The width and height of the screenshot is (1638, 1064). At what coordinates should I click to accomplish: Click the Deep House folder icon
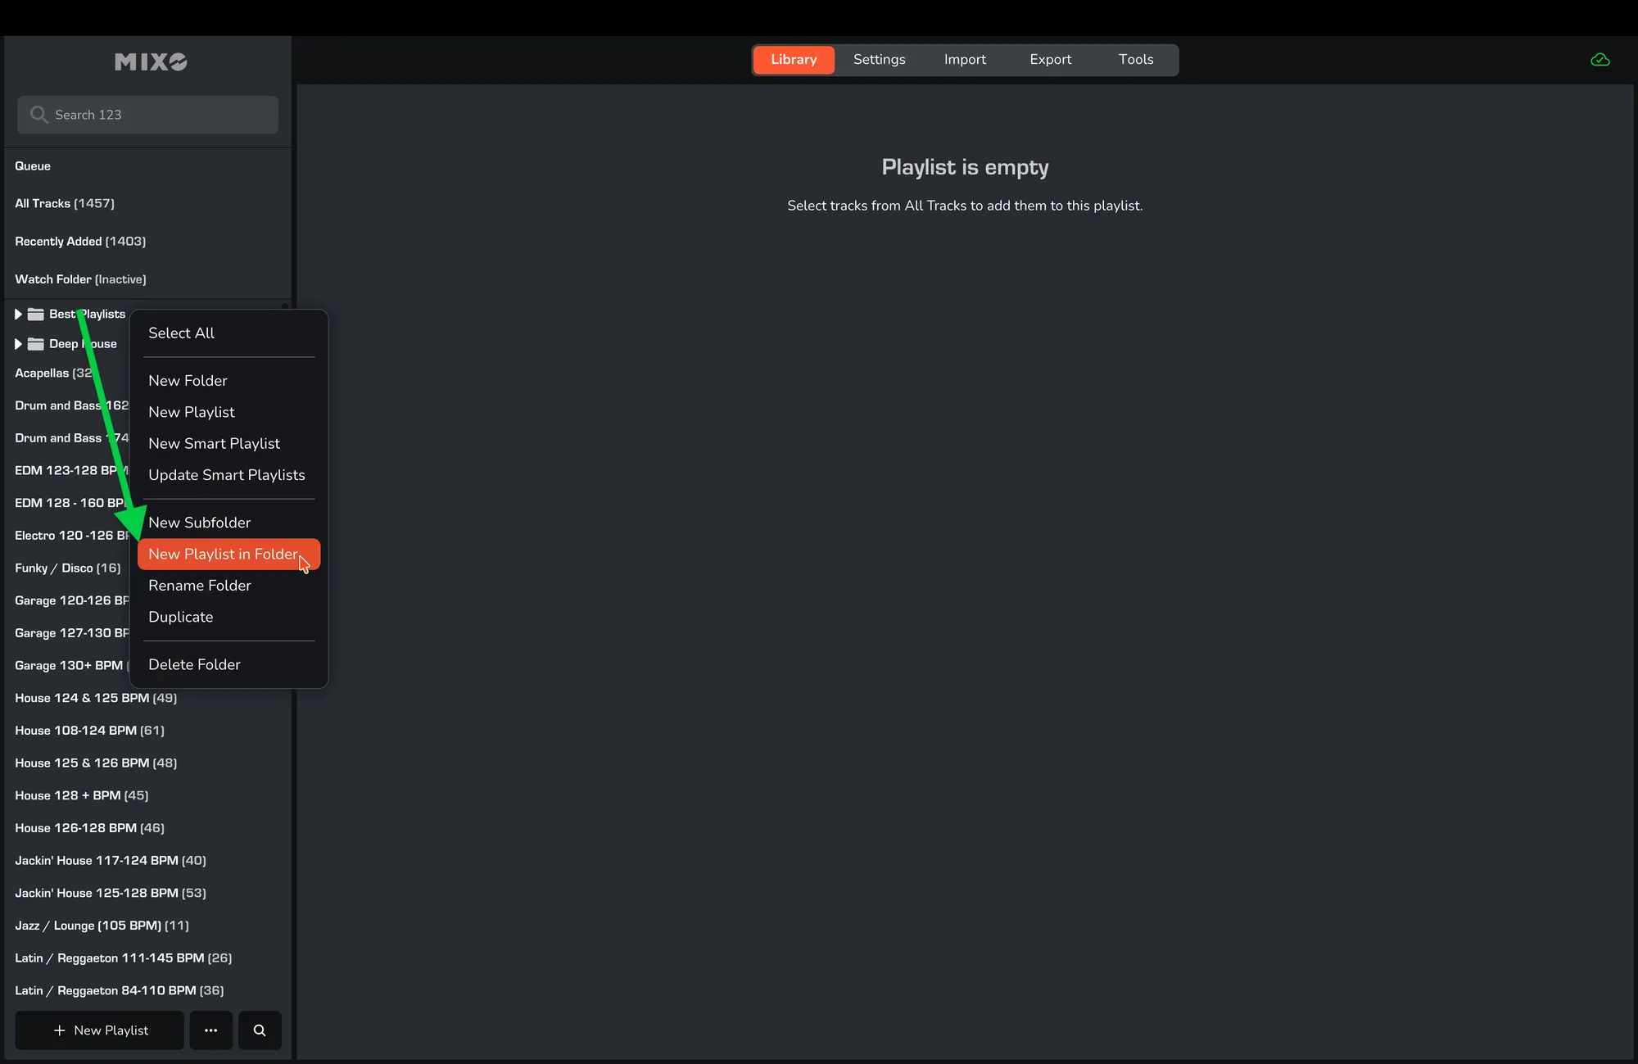(36, 344)
